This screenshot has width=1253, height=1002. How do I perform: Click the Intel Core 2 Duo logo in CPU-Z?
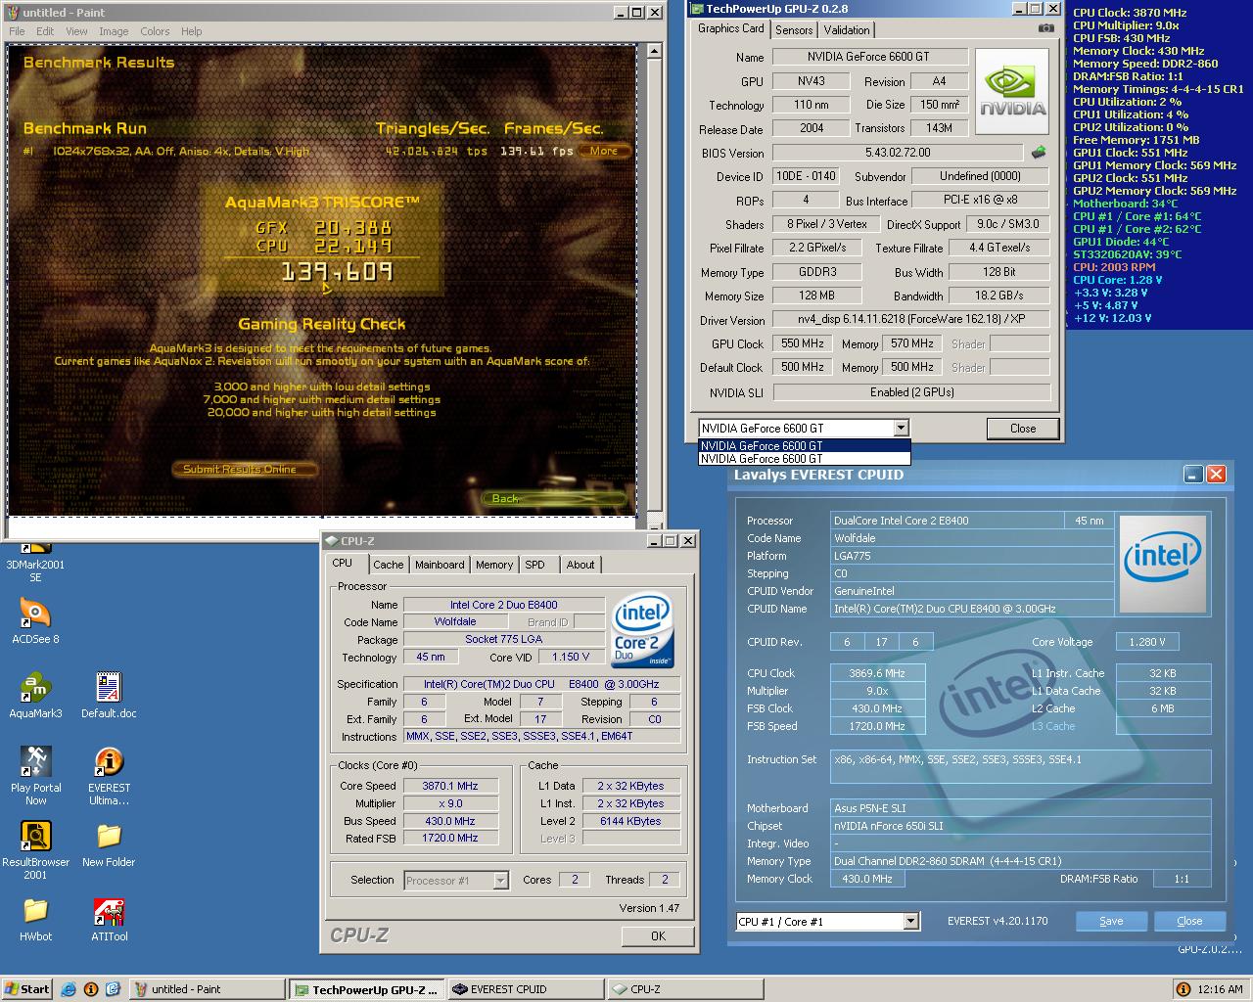coord(641,632)
